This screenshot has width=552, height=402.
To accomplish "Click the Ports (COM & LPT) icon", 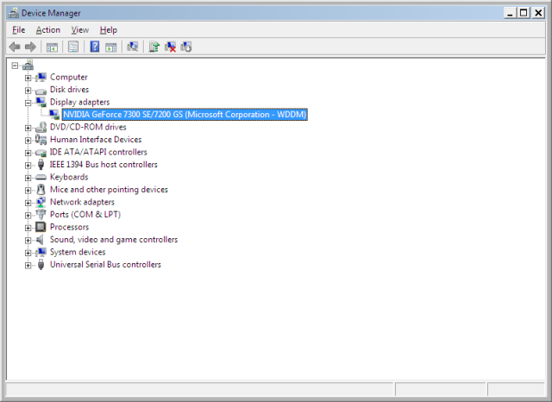I will pos(41,215).
